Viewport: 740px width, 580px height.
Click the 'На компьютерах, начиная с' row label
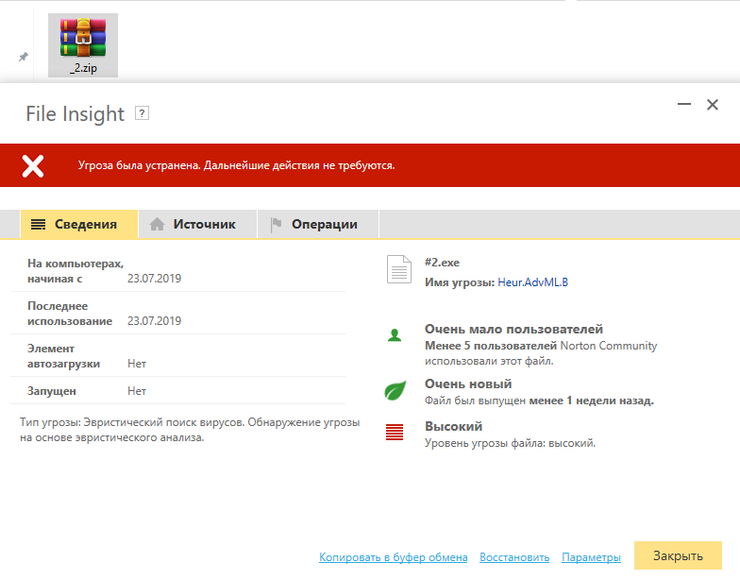[76, 271]
